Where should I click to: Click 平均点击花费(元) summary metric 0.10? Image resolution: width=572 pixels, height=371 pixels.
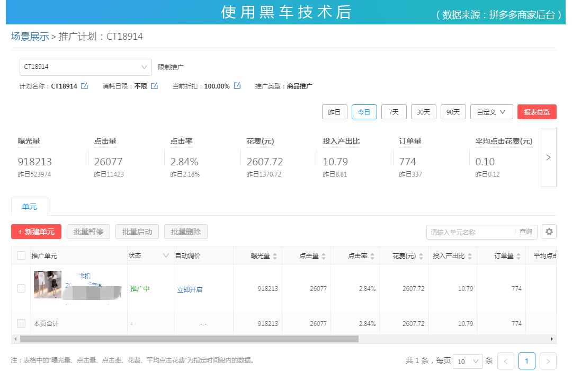click(485, 162)
